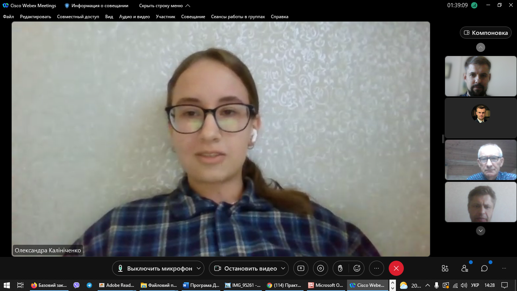Screen dimensions: 517x291
Task: Open the Участник menu
Action: point(165,17)
